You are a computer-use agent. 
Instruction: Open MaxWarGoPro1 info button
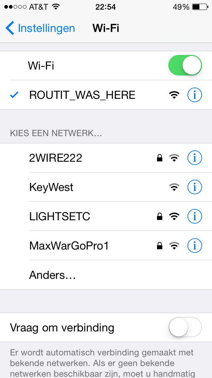tap(194, 246)
